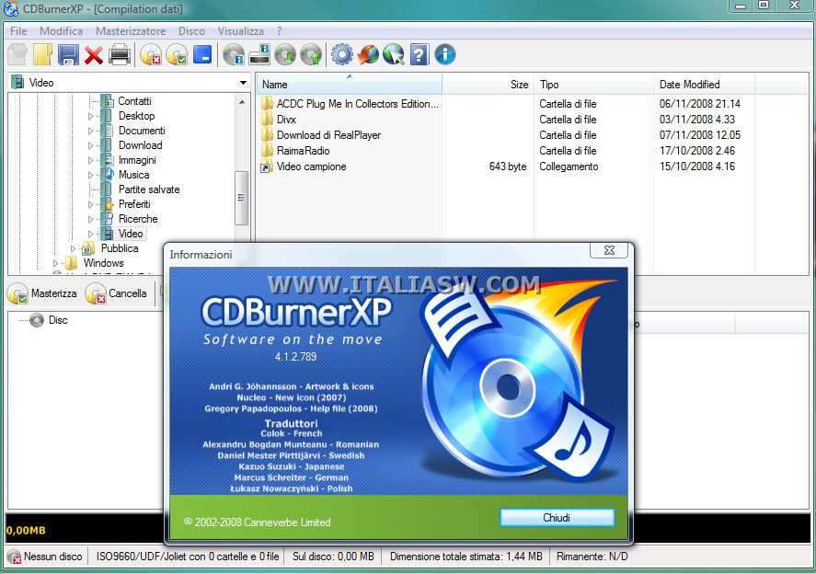Click the round blue info toolbar icon
816x574 pixels.
point(445,54)
